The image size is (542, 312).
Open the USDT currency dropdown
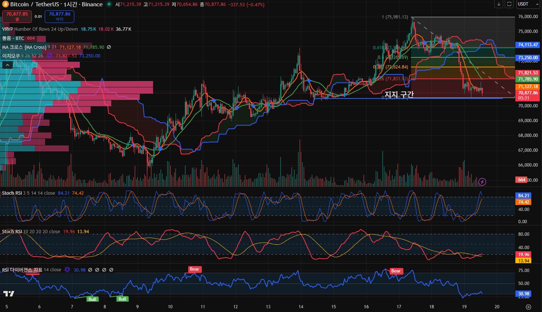coord(528,4)
